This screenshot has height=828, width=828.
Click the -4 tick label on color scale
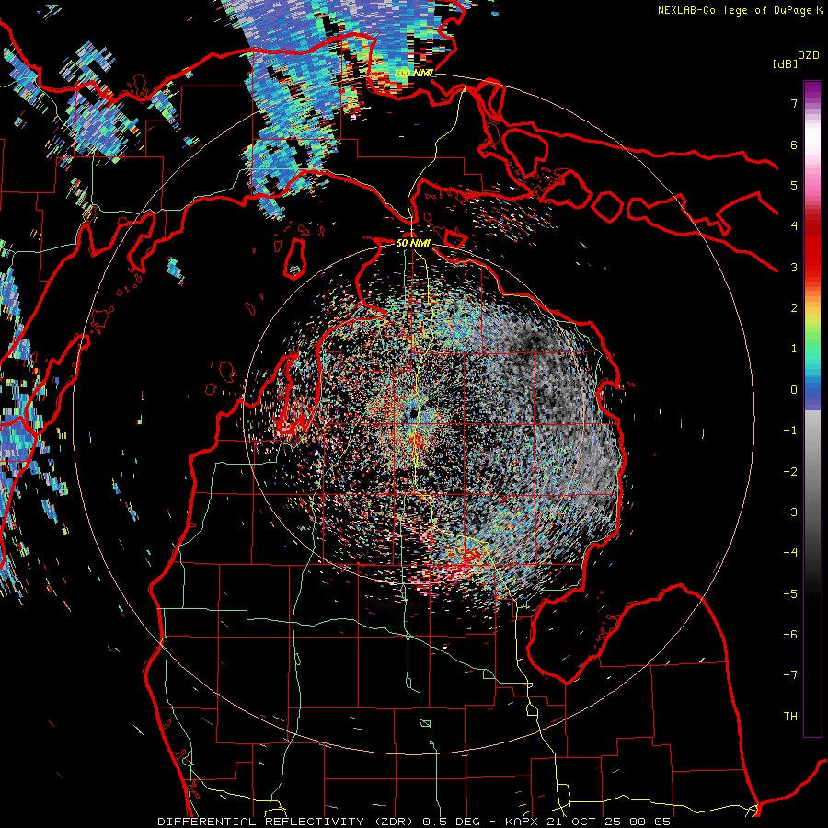[x=790, y=553]
